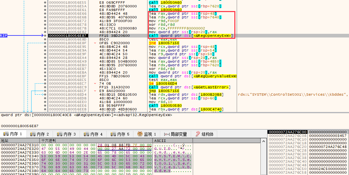Image resolution: width=349 pixels, height=175 pixels.
Task: Select disassembly address 0000000180056E61
Action: [68, 10]
